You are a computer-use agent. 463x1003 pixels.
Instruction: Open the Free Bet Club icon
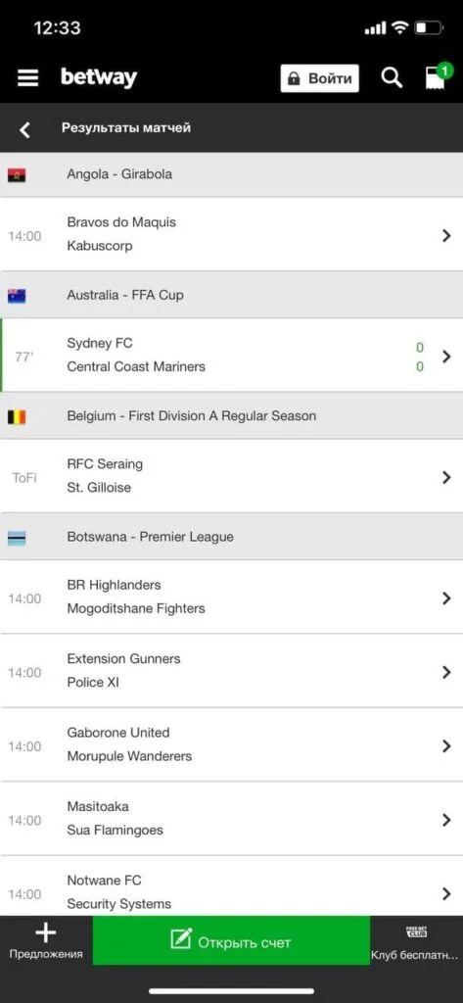click(416, 931)
